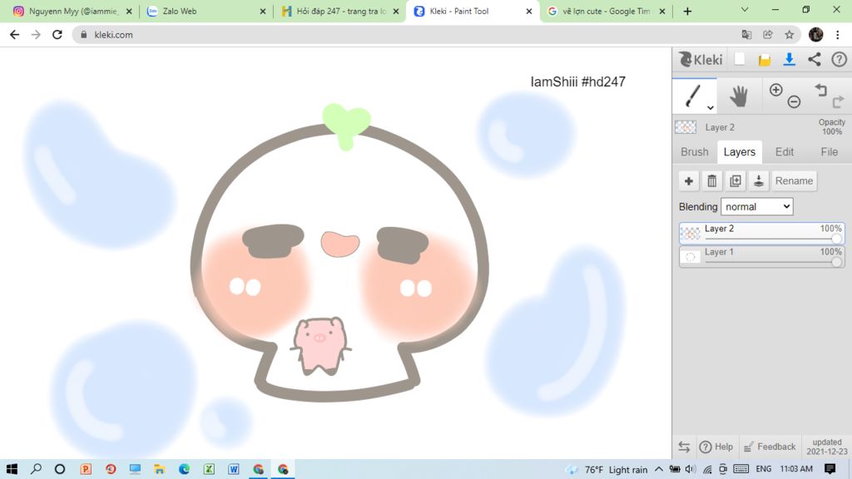
Task: Adjust Layer 1 opacity slider handle
Action: [837, 262]
